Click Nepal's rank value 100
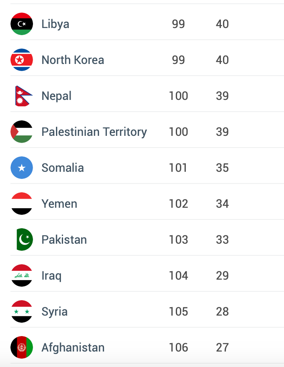284x367 pixels. tap(178, 96)
